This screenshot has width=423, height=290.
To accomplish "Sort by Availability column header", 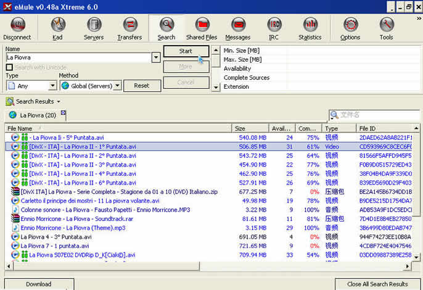I will pos(282,128).
